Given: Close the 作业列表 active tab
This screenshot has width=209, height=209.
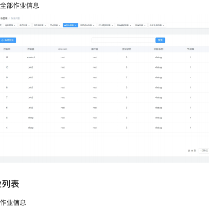Looking at the screenshot, I should coord(76,25).
